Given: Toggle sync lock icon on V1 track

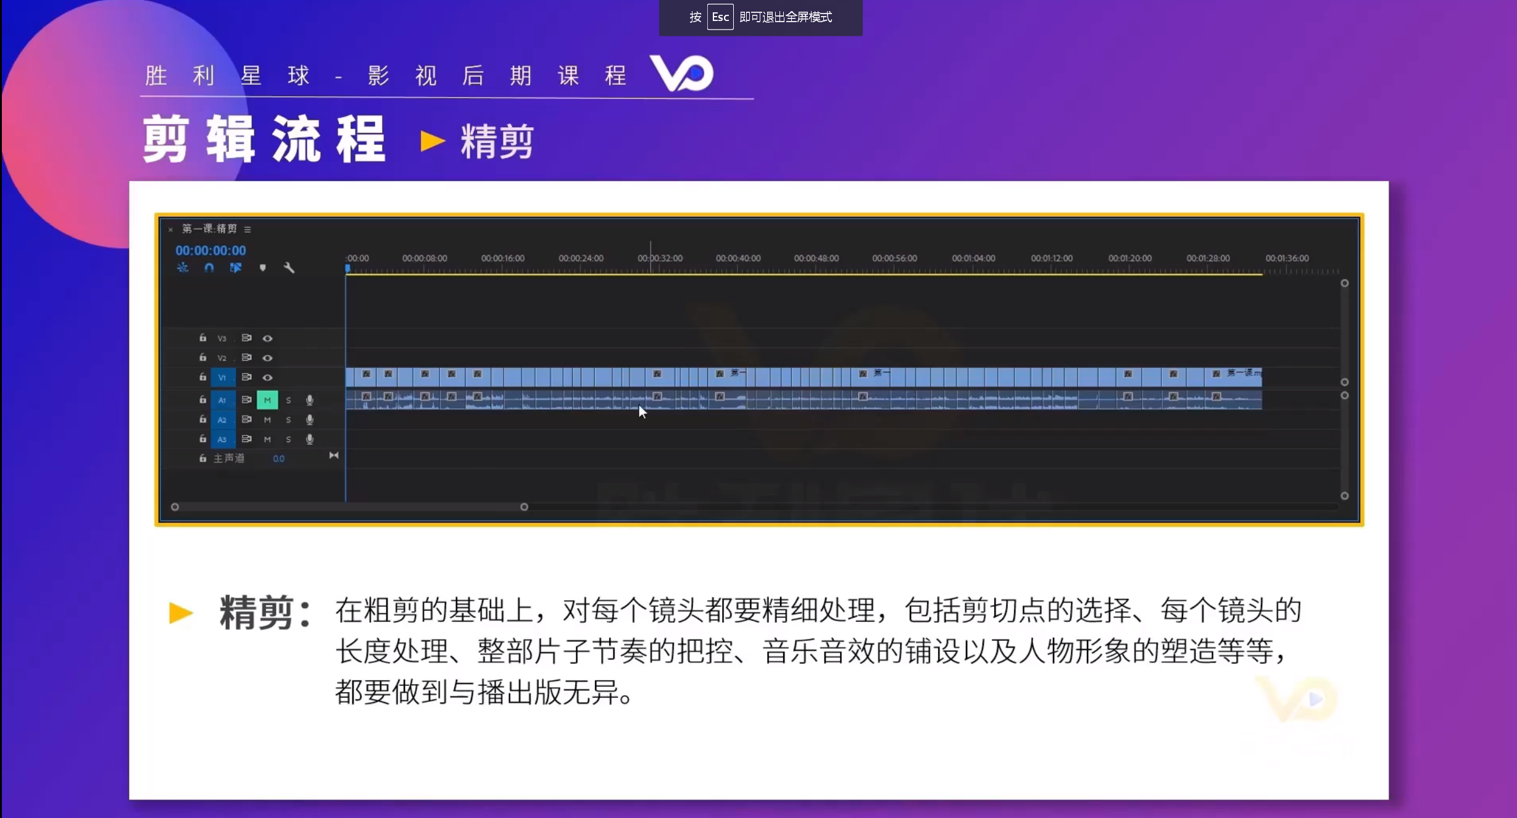Looking at the screenshot, I should [x=246, y=377].
